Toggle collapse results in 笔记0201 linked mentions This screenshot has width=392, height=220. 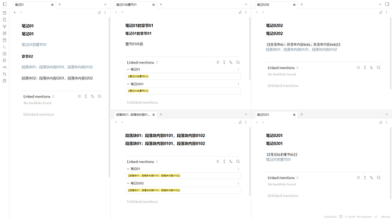point(358,177)
